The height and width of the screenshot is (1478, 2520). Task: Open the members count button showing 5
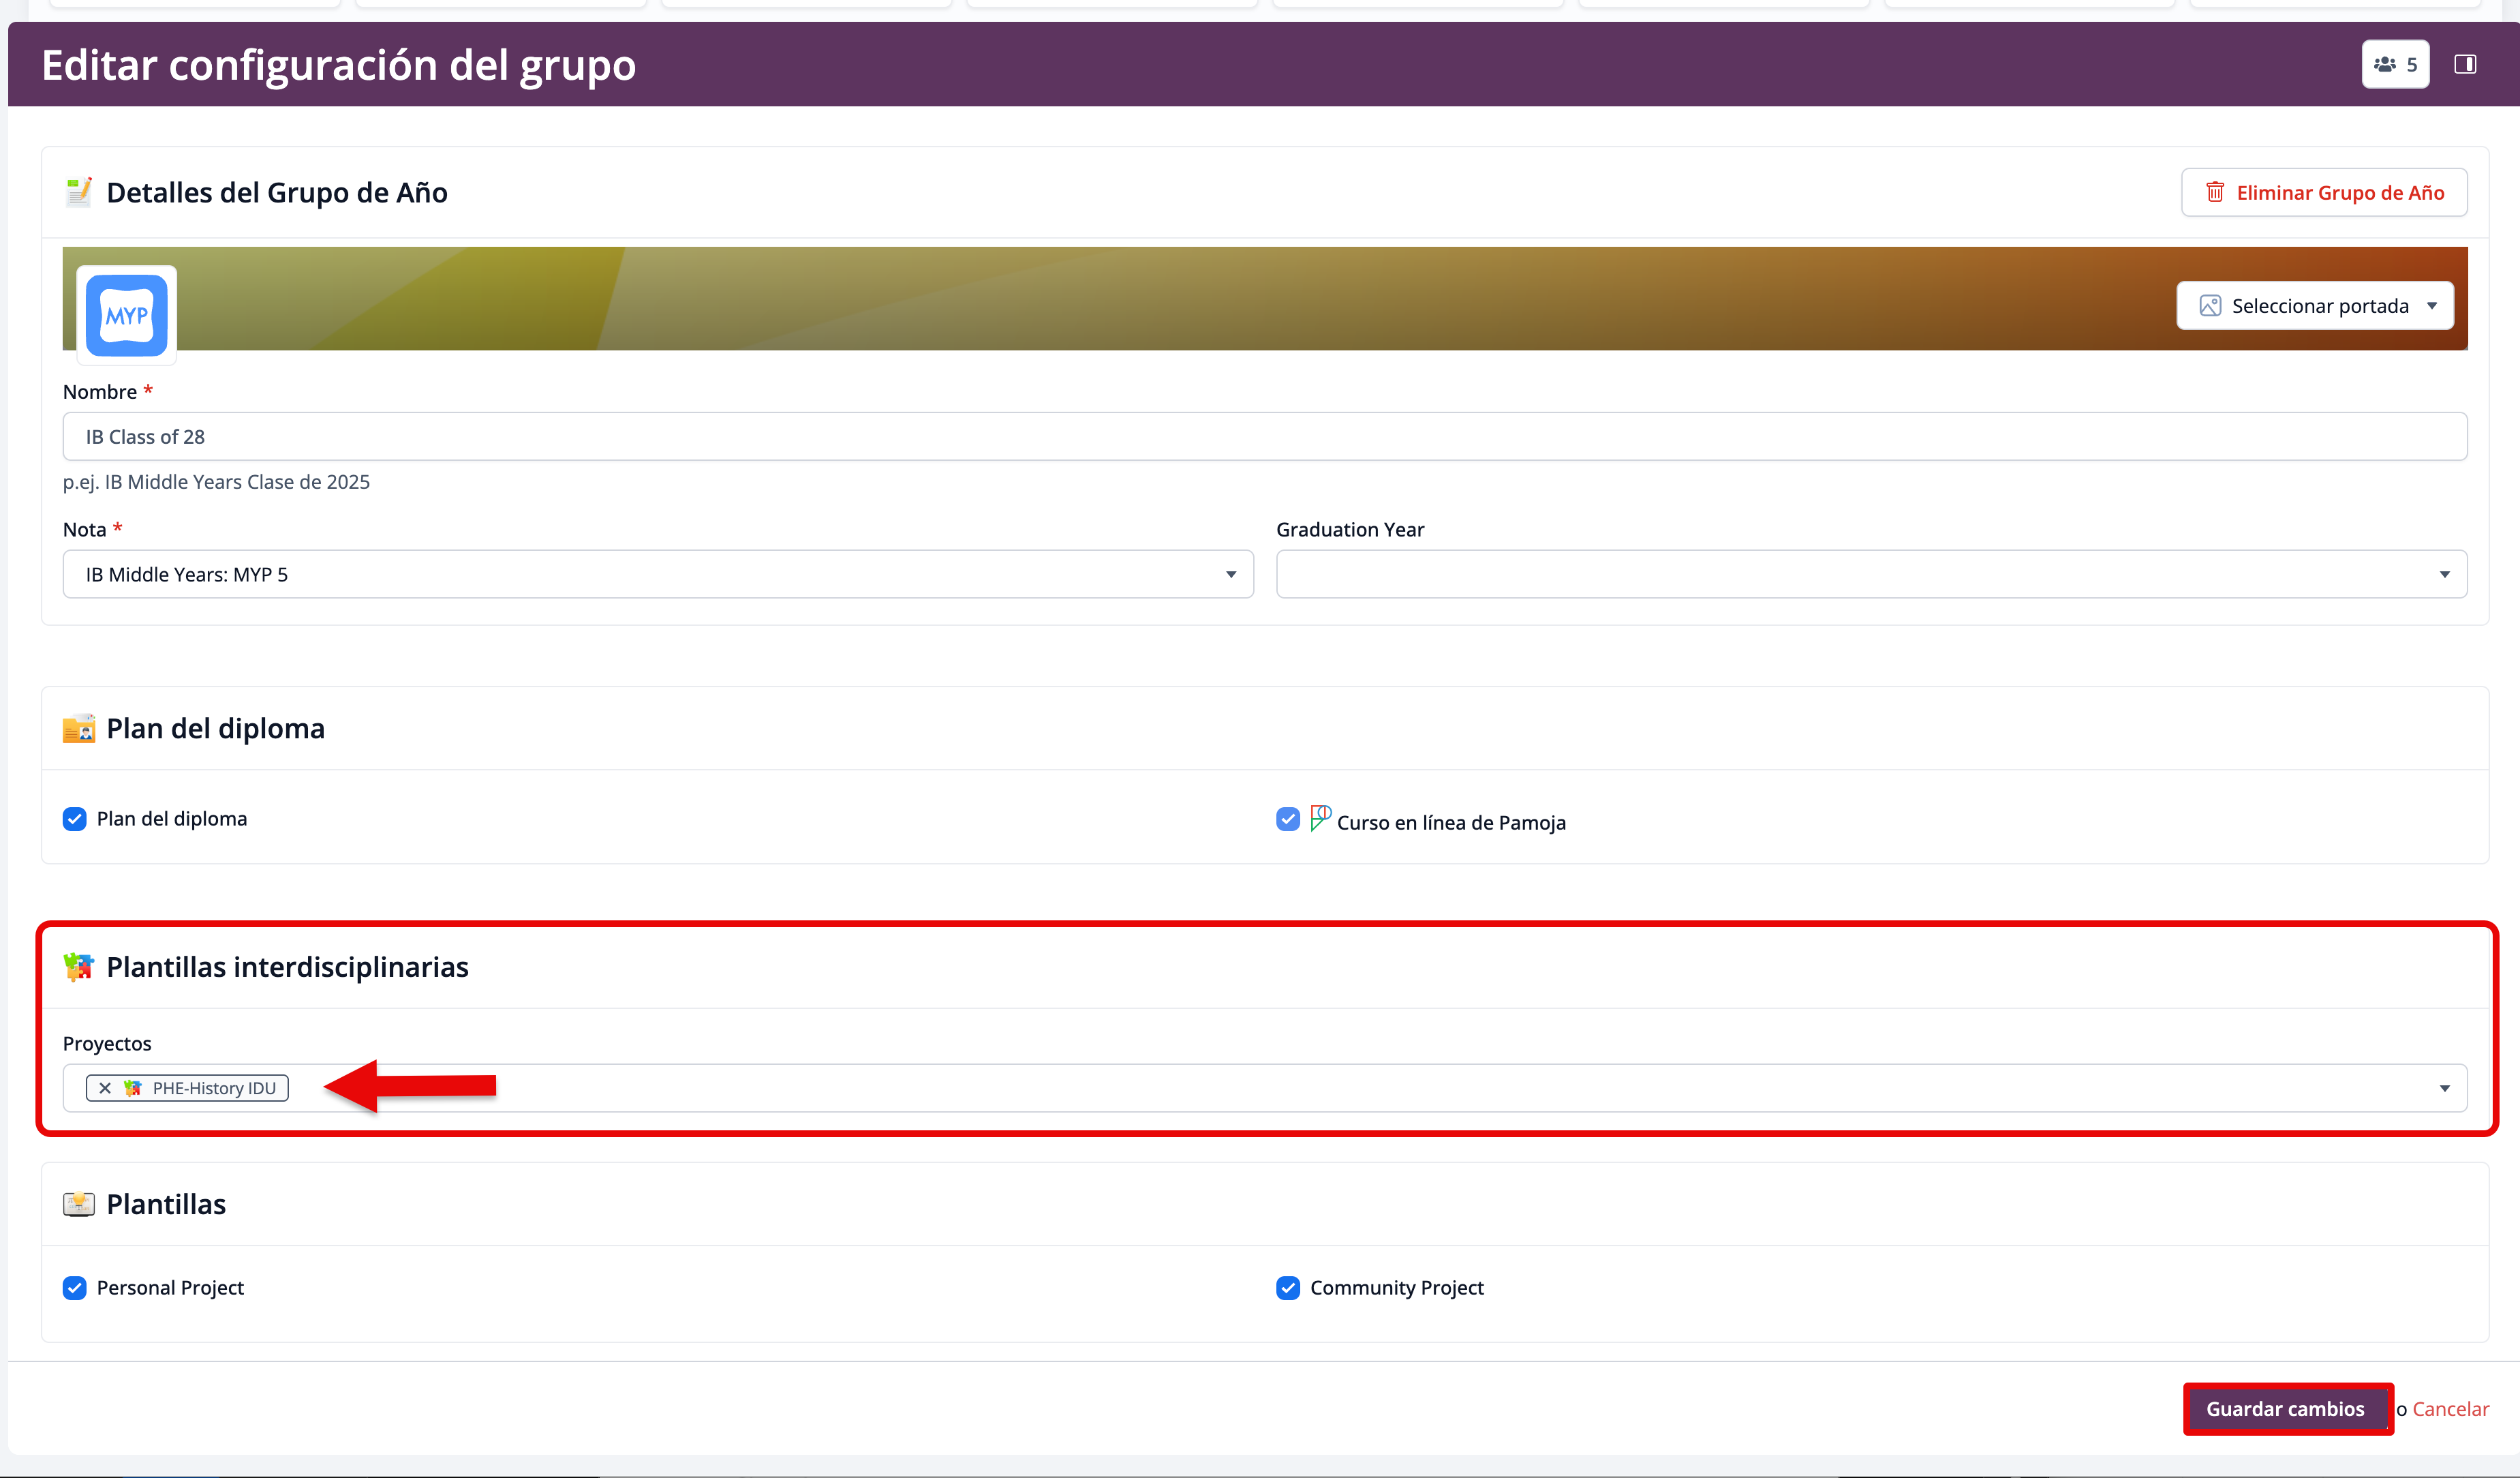coord(2395,65)
